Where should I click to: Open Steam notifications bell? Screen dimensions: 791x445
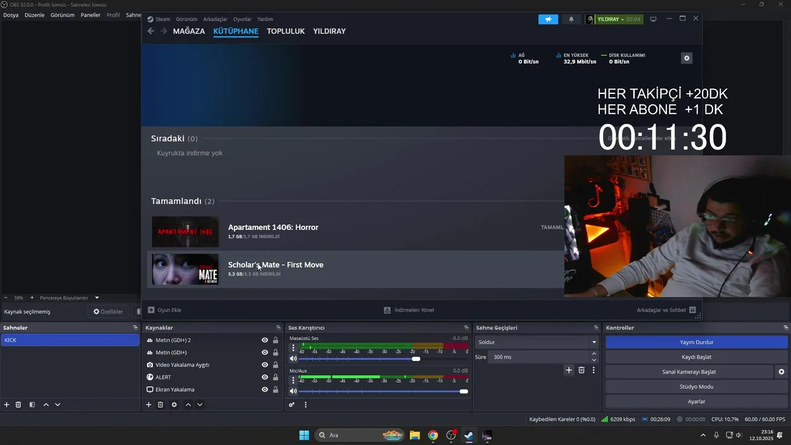(571, 19)
